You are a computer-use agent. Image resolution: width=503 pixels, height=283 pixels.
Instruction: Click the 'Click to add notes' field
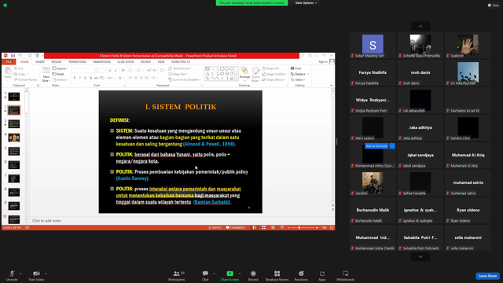pos(180,221)
